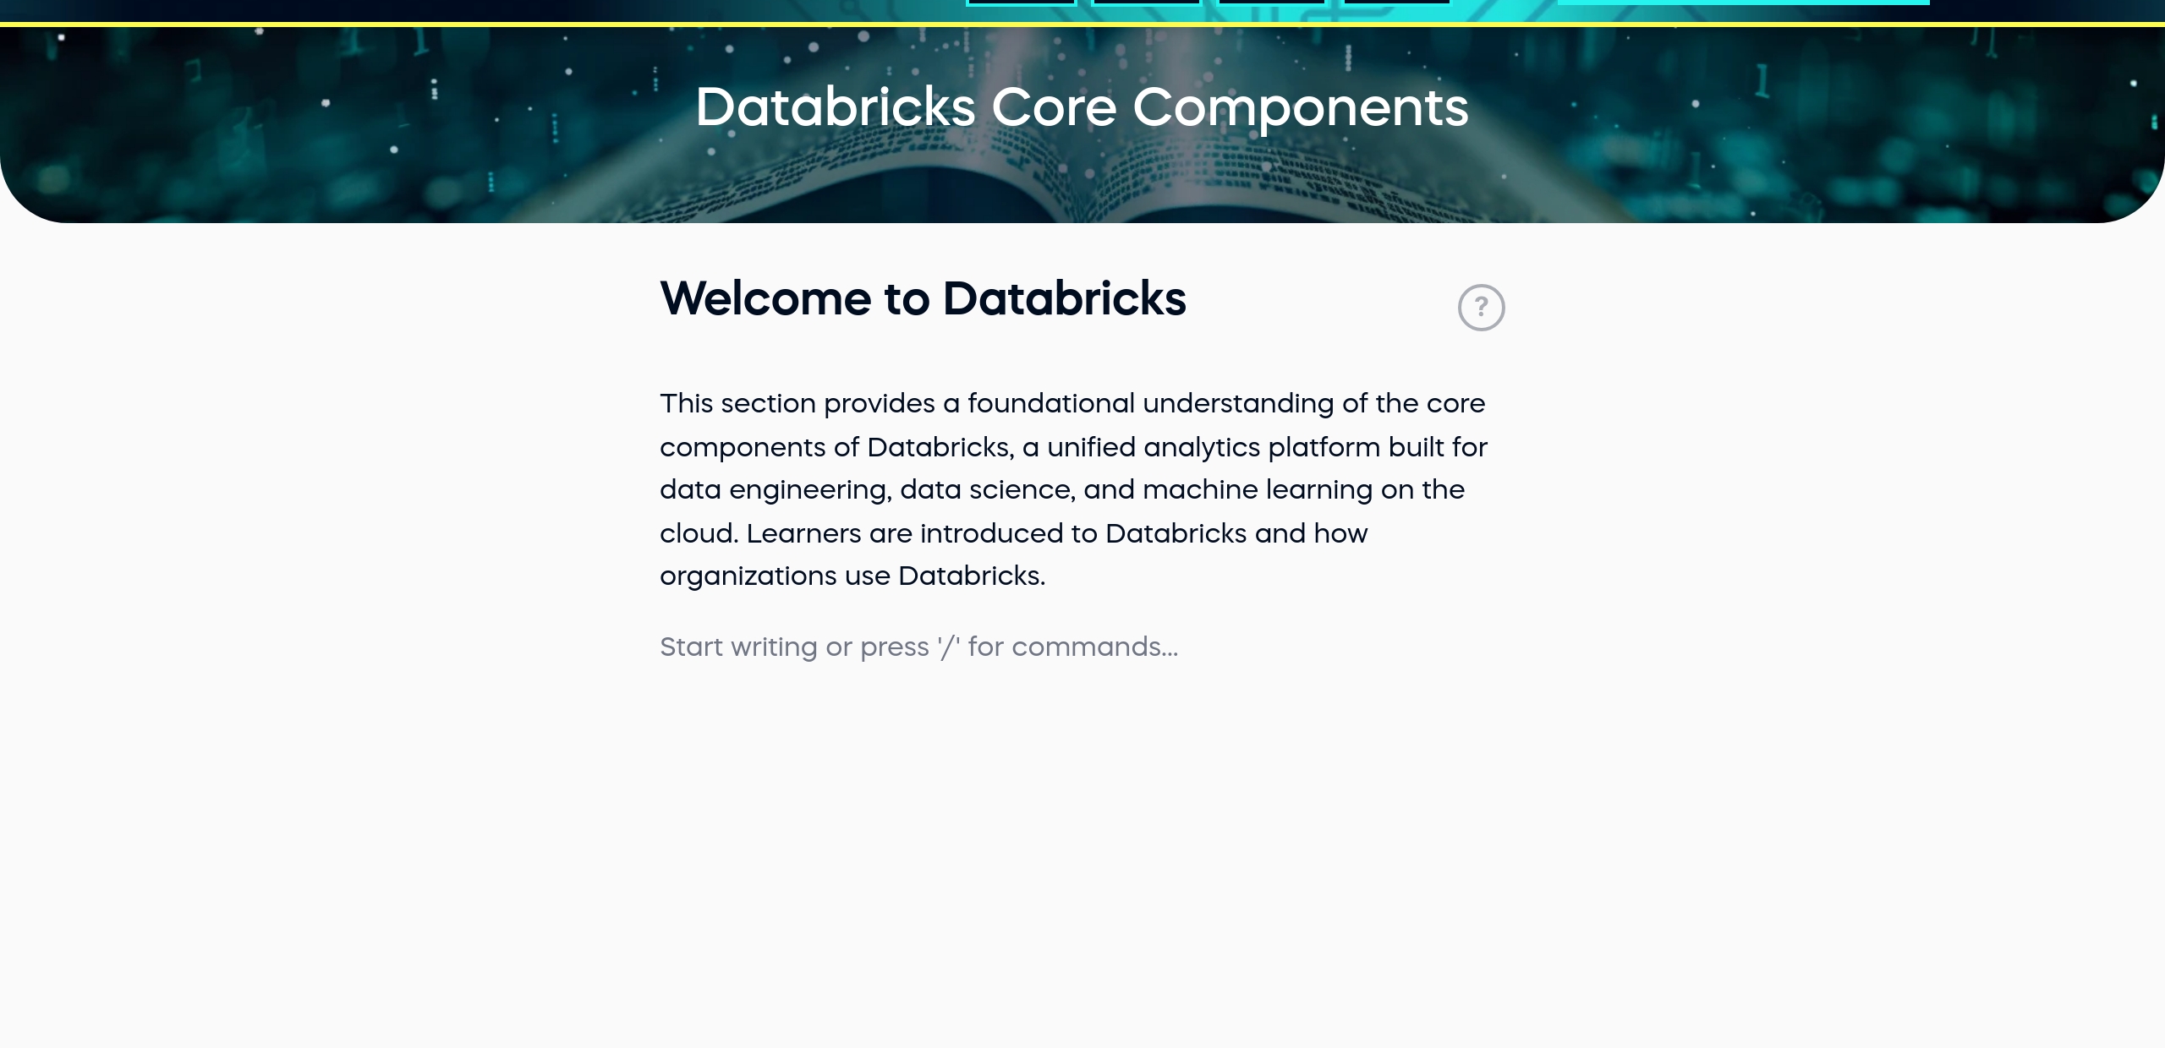Screen dimensions: 2165x1048
Task: Click the 'Databricks Core Components' banner title
Action: pyautogui.click(x=1082, y=108)
